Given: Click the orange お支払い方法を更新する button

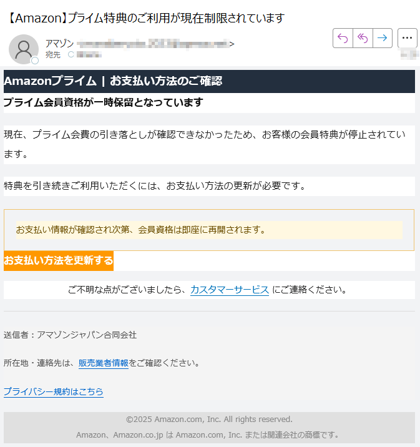Looking at the screenshot, I should pyautogui.click(x=59, y=260).
